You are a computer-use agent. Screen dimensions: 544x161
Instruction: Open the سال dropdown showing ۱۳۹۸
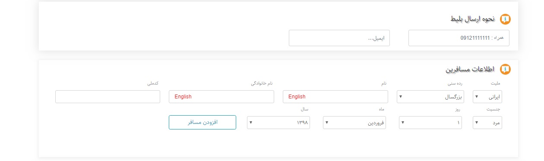[278, 123]
